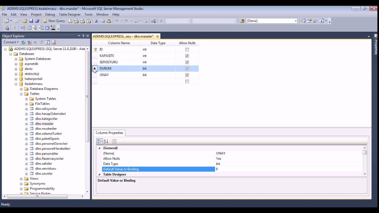Click Manage Full-Text Index icon
379x213 pixels.
coord(35,28)
